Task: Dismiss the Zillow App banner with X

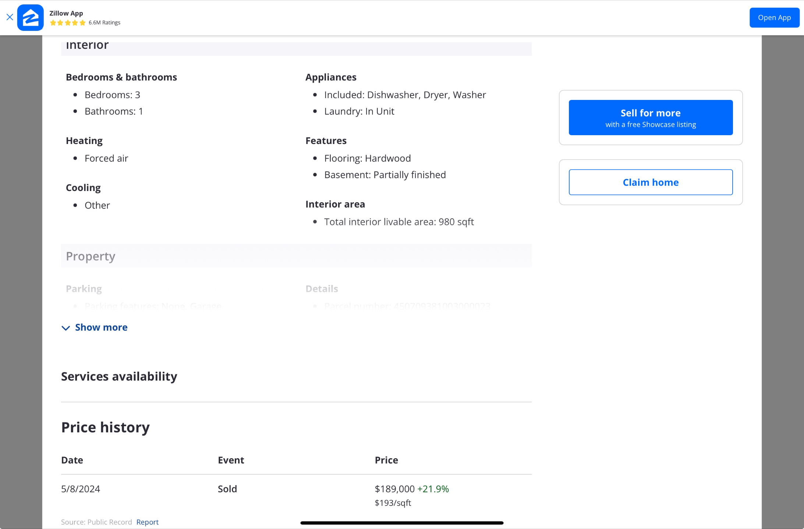Action: point(10,17)
